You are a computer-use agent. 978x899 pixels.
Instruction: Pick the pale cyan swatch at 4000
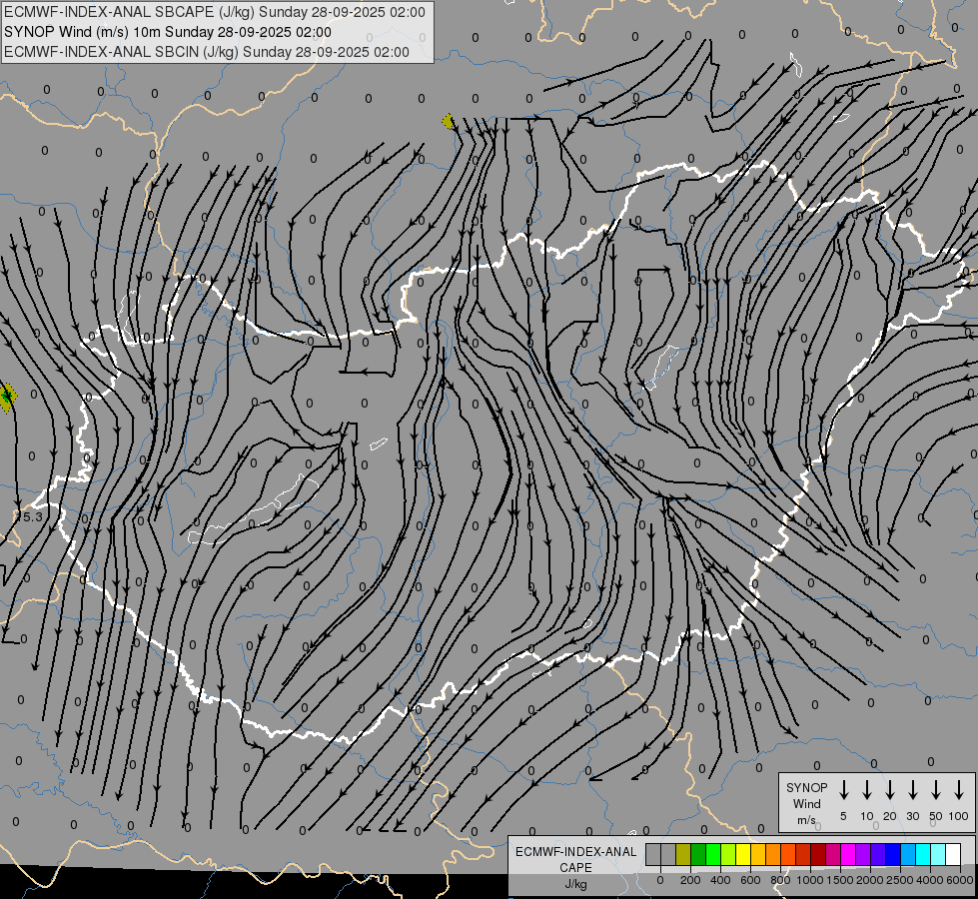pos(938,854)
